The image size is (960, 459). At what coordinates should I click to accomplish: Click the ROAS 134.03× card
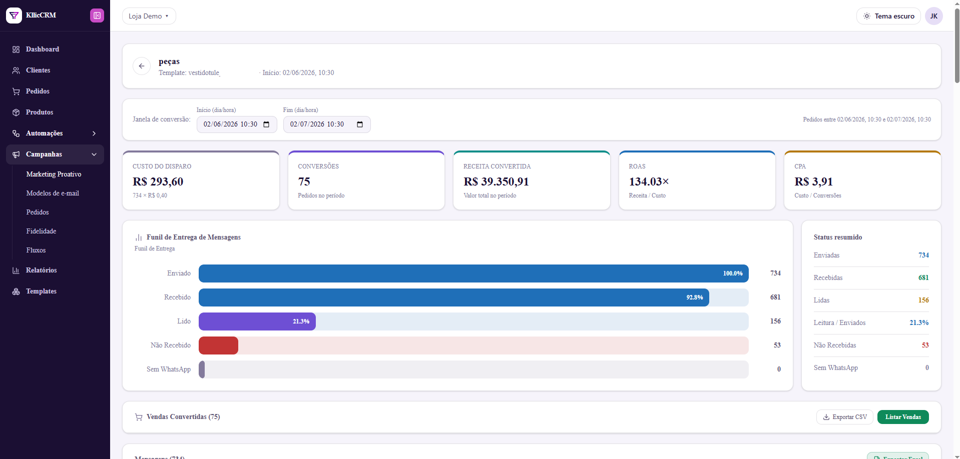coord(697,180)
